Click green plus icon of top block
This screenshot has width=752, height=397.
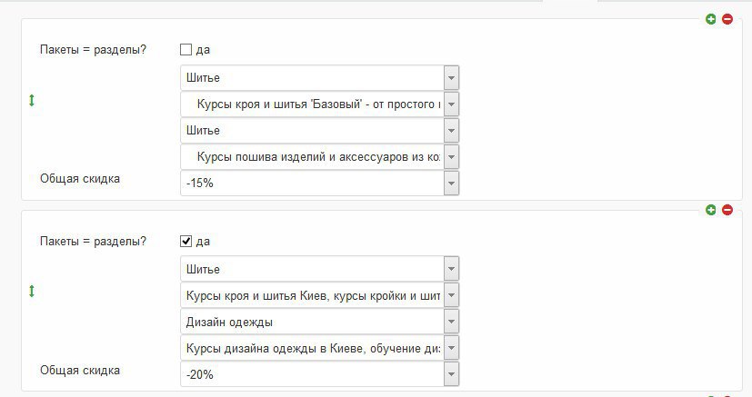pos(711,19)
